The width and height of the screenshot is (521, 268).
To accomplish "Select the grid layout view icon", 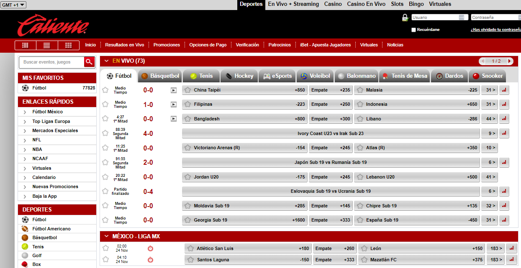I will click(69, 45).
